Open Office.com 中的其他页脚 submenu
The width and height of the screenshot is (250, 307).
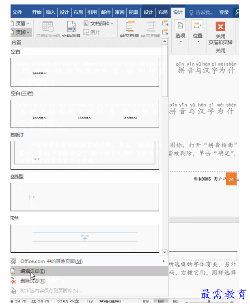pyautogui.click(x=89, y=261)
